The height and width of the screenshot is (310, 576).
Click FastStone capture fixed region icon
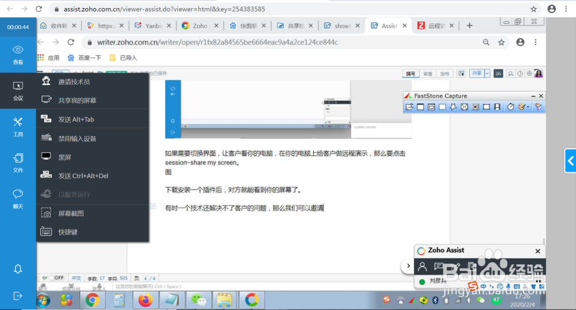click(486, 107)
